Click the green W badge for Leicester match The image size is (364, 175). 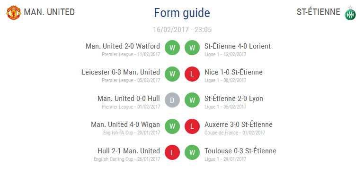tap(172, 74)
